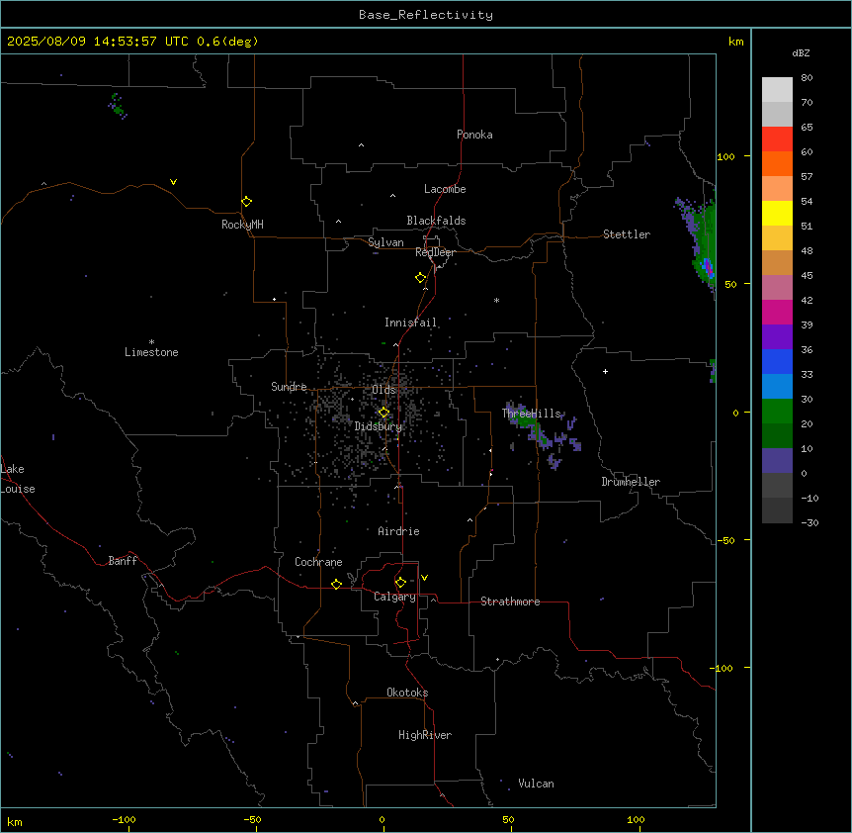Click the orange 57-60 dBZ legend swatch
The width and height of the screenshot is (852, 833).
click(777, 163)
